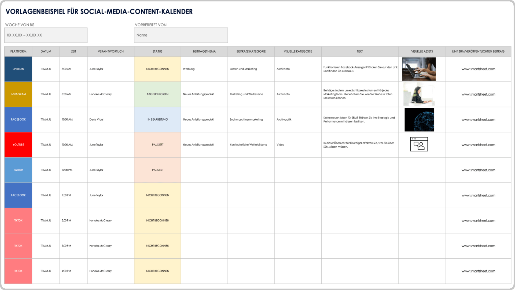Viewport: 515px width, 290px height.
Task: Open smartsheet.com link in YouTube row
Action: click(x=478, y=145)
